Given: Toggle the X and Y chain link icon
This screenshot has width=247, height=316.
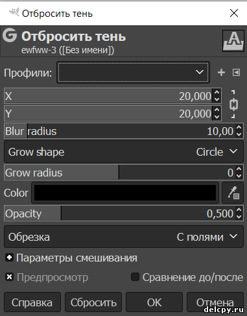Looking at the screenshot, I should coord(233,104).
